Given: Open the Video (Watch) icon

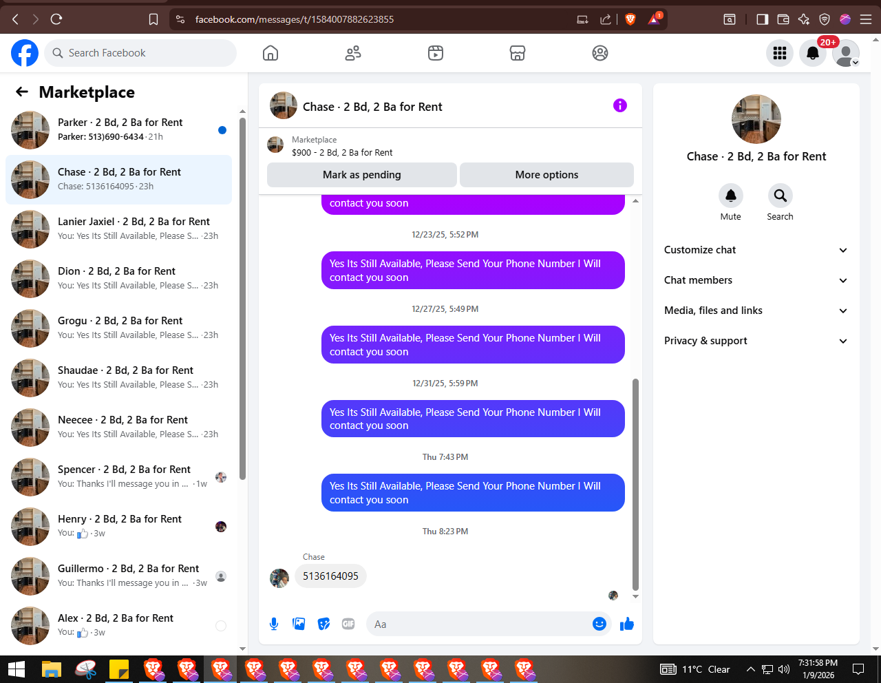Looking at the screenshot, I should pos(436,53).
